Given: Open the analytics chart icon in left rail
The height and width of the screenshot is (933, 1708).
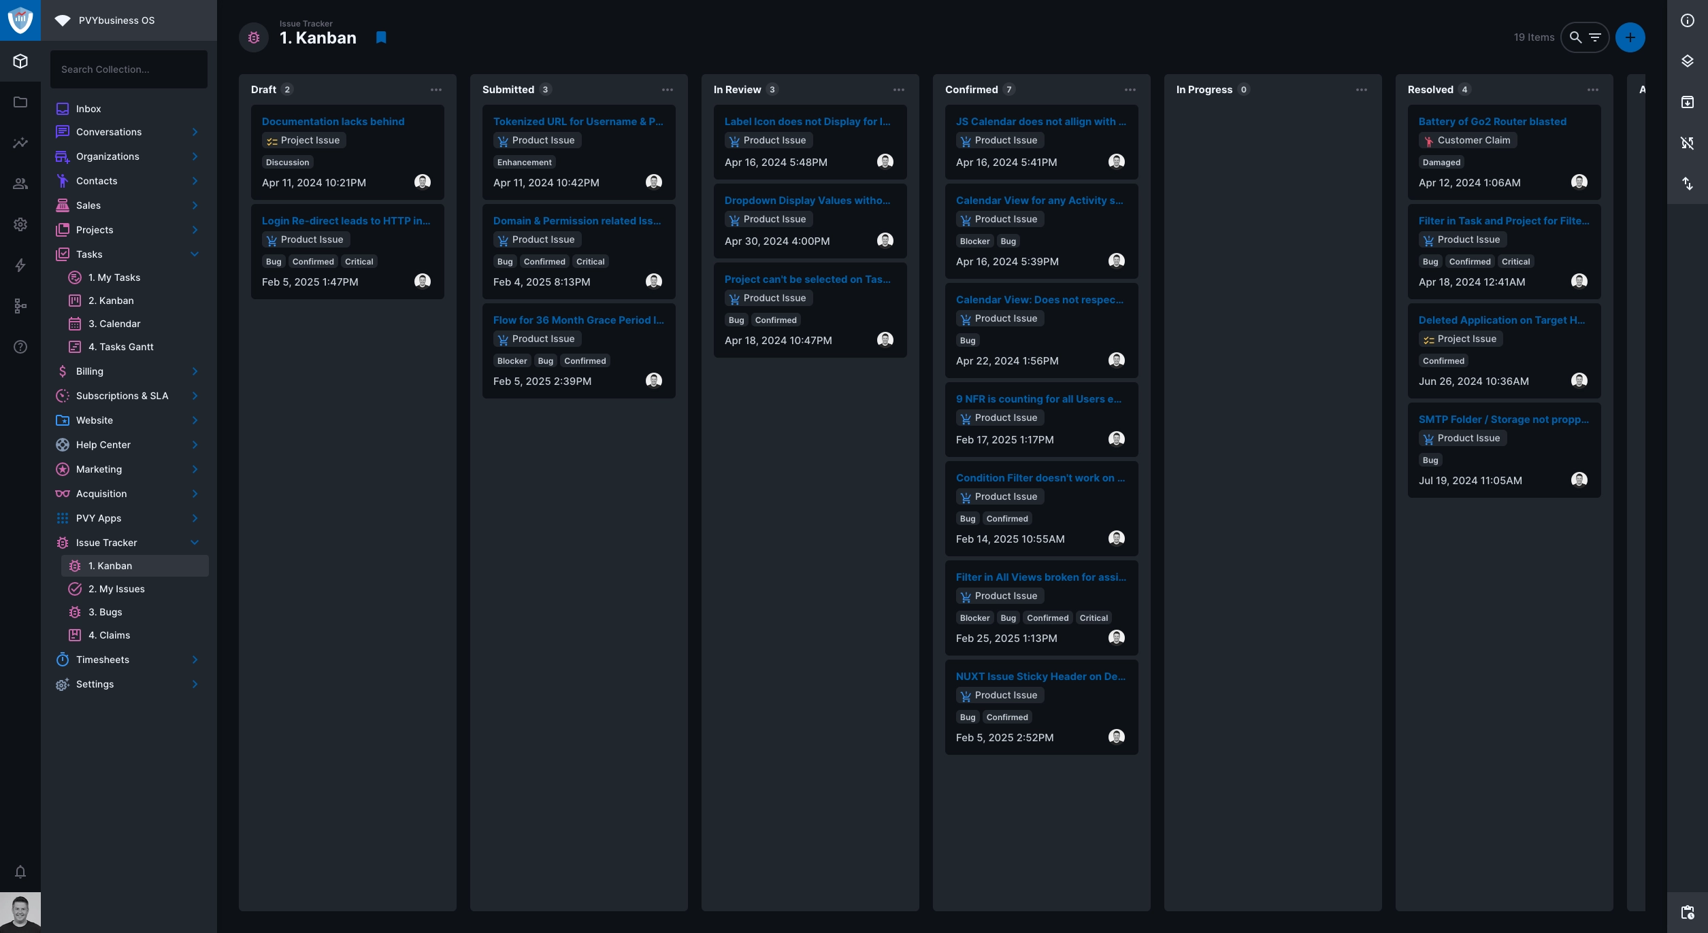Looking at the screenshot, I should (x=20, y=143).
